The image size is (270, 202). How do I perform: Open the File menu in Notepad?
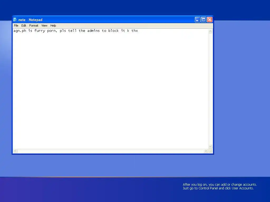pos(16,26)
